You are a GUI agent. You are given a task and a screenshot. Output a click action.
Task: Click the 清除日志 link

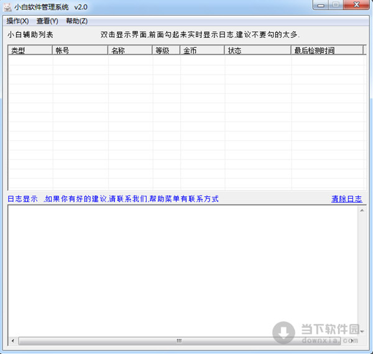(x=347, y=199)
